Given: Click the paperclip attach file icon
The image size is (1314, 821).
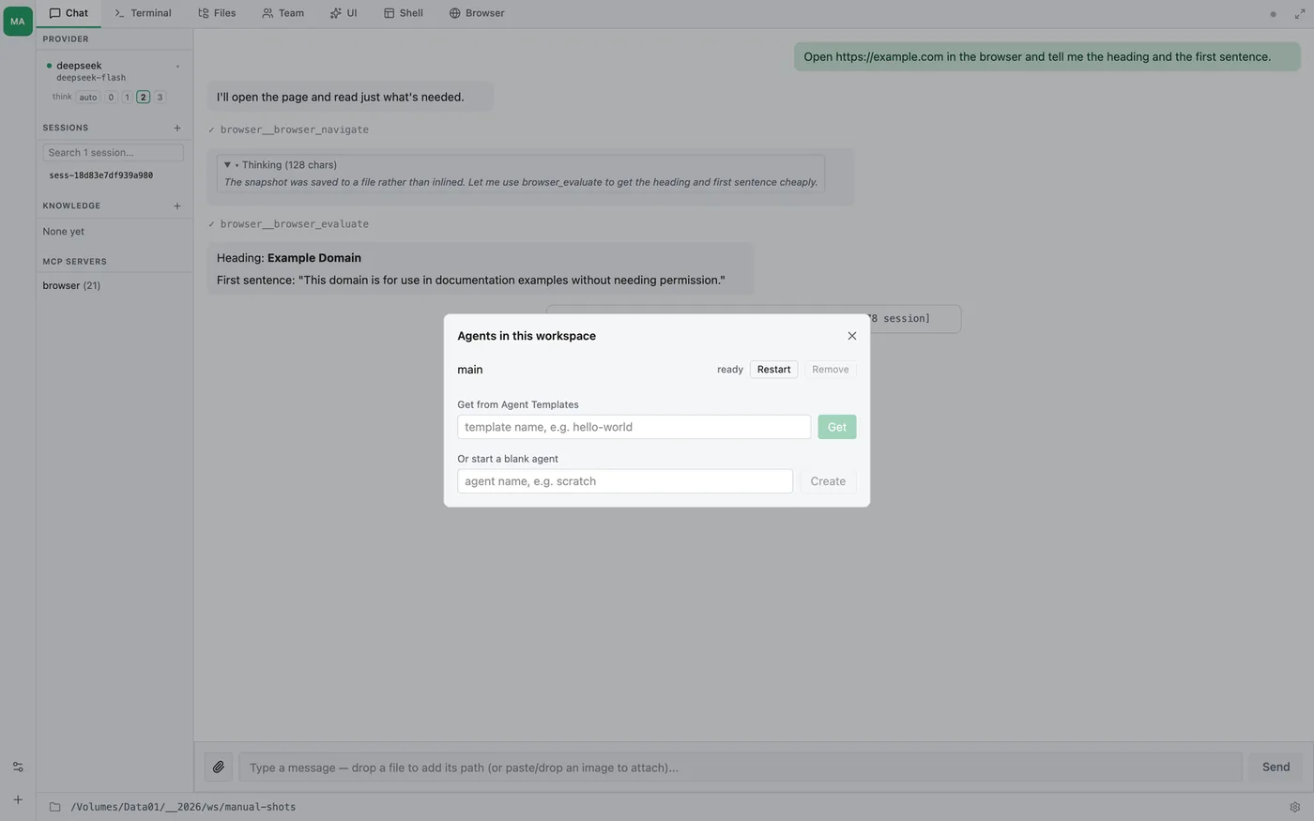Looking at the screenshot, I should [x=219, y=767].
